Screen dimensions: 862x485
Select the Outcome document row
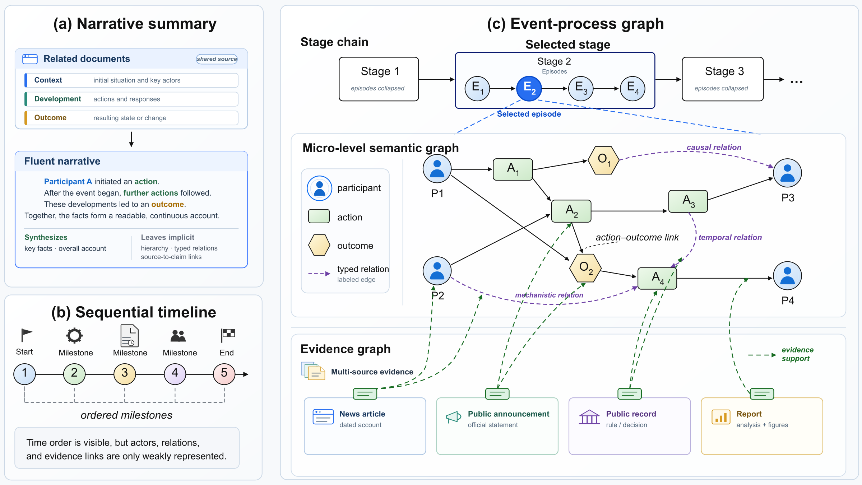tap(131, 118)
